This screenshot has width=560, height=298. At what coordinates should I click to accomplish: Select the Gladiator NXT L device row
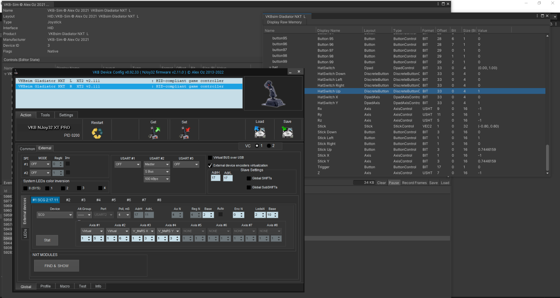(129, 81)
